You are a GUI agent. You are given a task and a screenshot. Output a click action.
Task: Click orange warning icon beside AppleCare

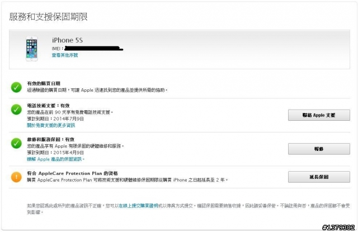tap(16, 177)
